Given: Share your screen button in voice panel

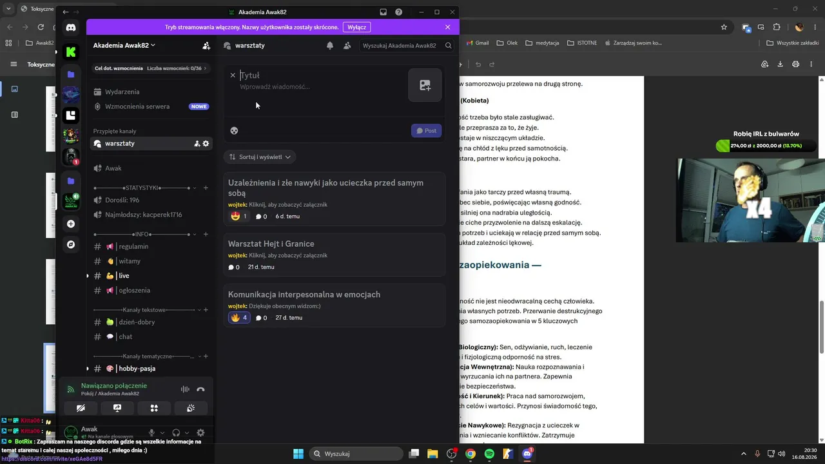Looking at the screenshot, I should pyautogui.click(x=117, y=408).
